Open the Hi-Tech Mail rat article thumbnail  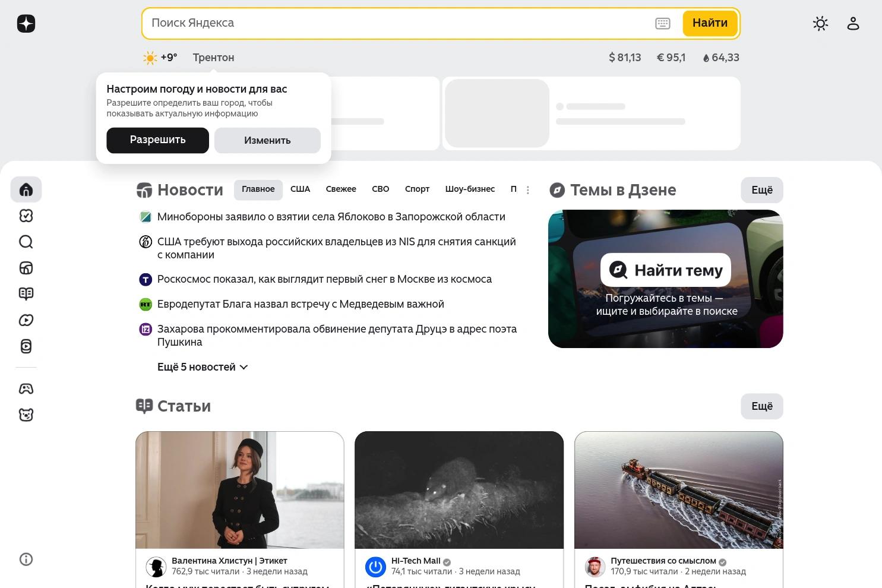459,489
